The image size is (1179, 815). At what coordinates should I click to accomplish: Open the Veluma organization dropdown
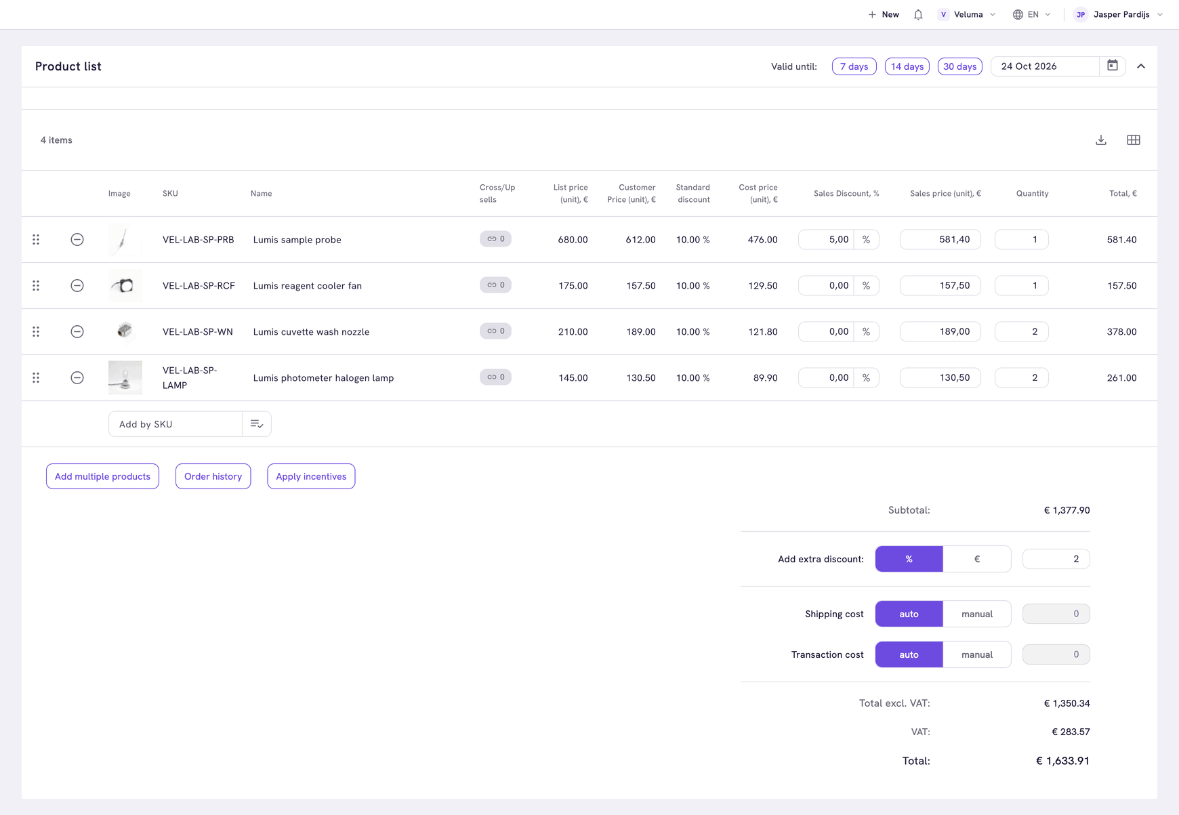click(x=967, y=14)
